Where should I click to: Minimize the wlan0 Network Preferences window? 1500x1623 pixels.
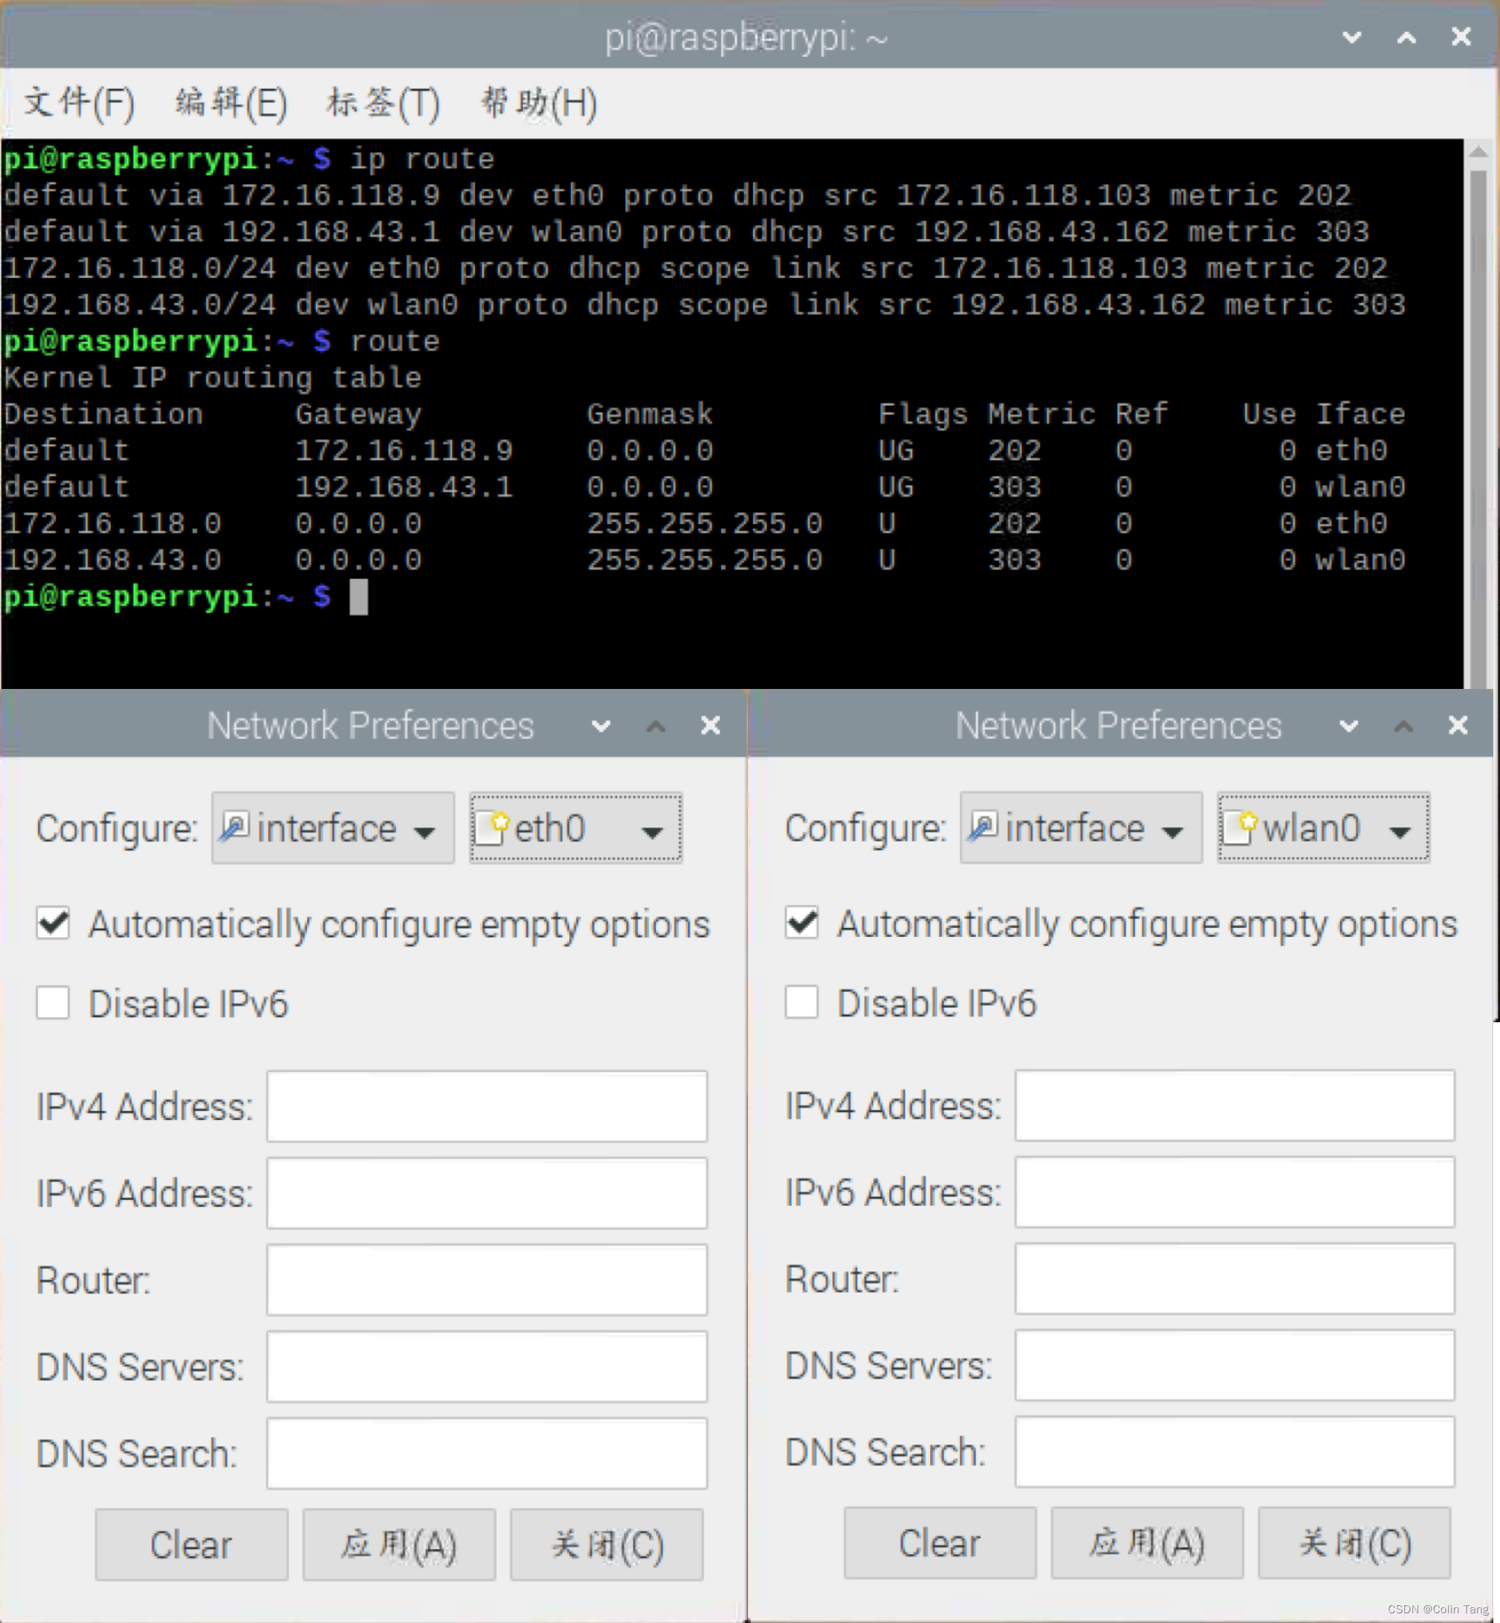[1348, 726]
